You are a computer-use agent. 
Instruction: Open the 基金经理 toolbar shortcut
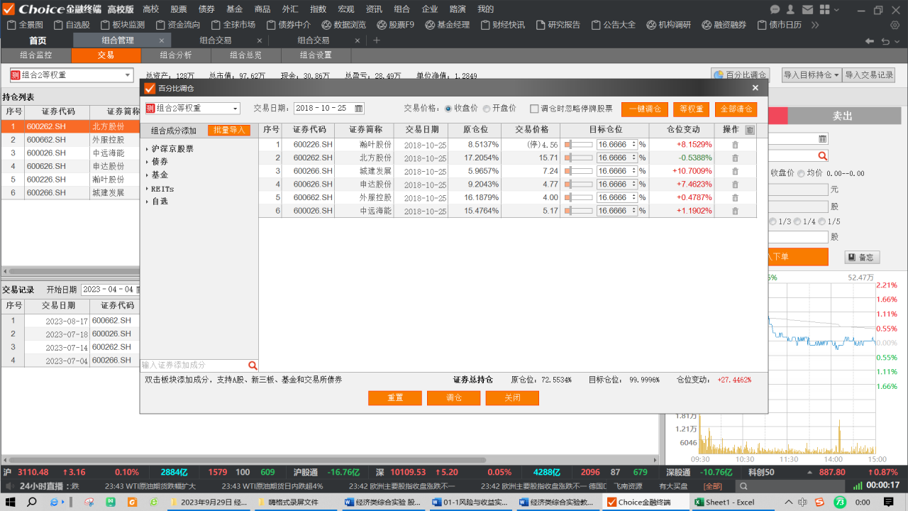(447, 25)
